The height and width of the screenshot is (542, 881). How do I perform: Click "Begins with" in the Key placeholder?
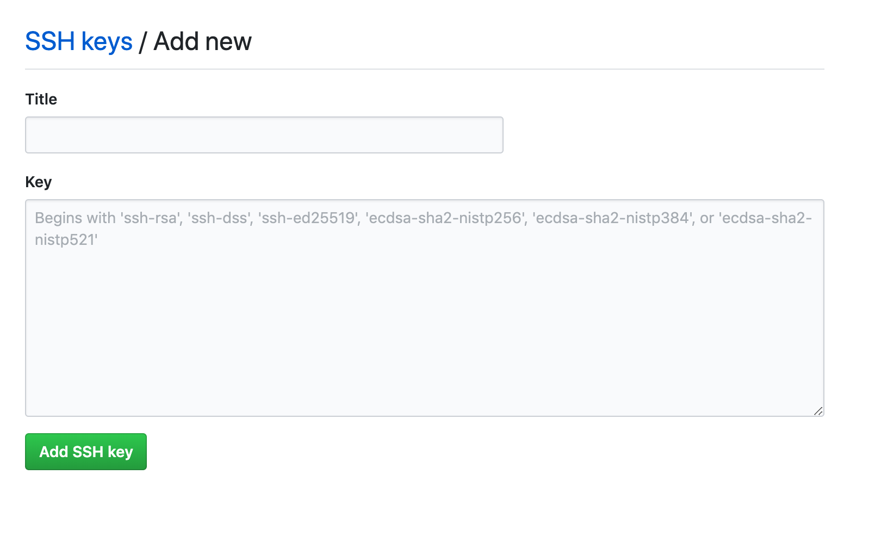tap(75, 218)
